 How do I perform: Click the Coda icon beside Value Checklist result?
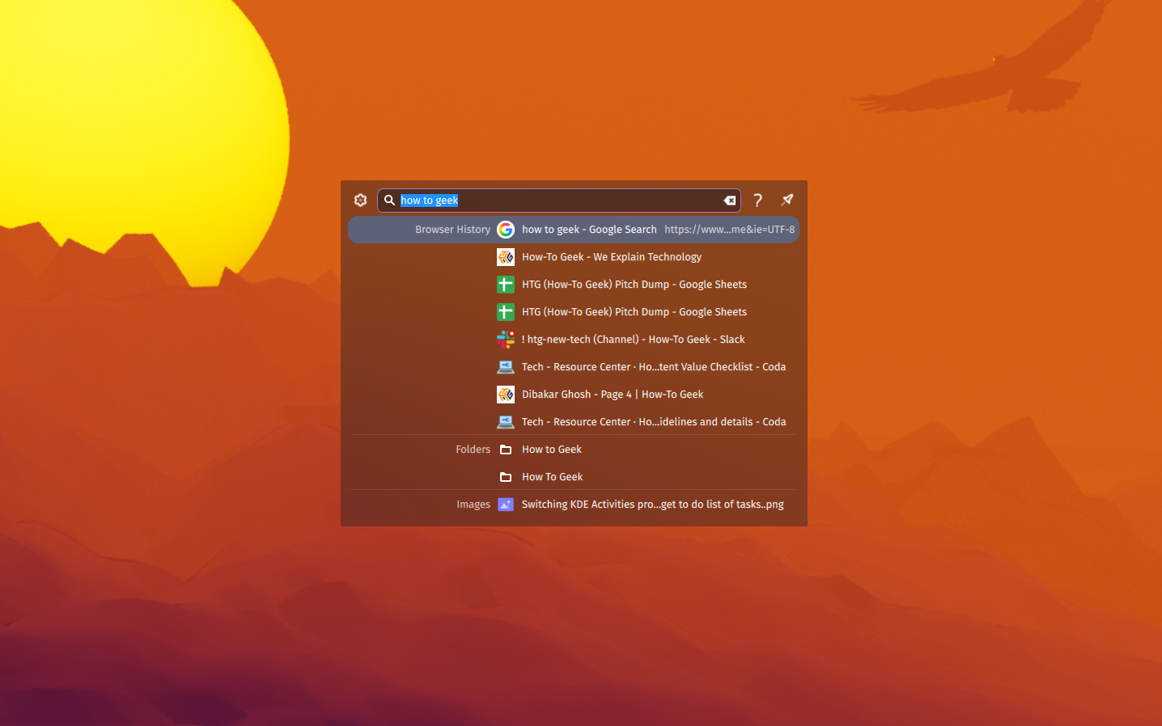(x=506, y=367)
